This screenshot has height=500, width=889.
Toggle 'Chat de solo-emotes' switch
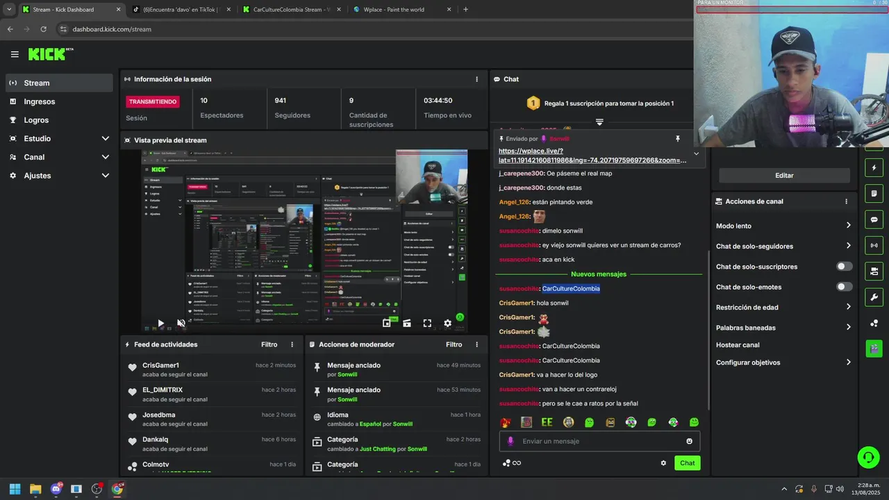845,287
